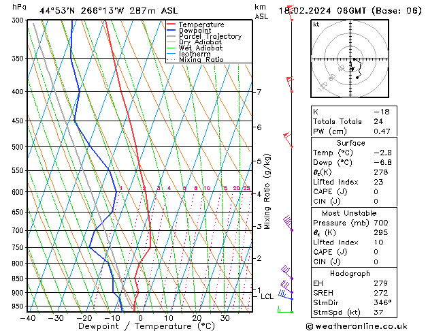Select the purple wind barb near 900 hPa

pos(286,287)
